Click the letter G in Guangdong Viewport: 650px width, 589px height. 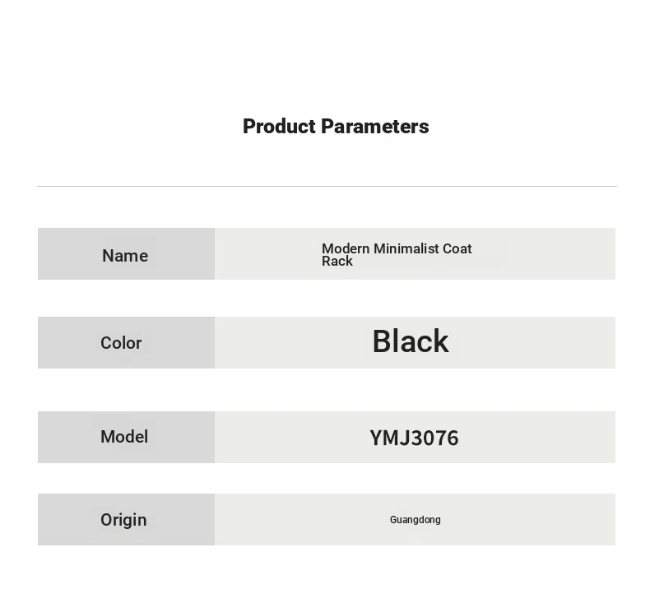tap(393, 519)
